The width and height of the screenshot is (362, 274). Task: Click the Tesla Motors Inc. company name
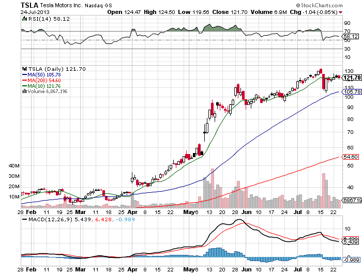(x=61, y=5)
